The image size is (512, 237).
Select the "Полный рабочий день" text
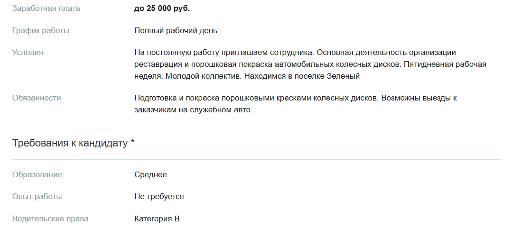point(176,31)
